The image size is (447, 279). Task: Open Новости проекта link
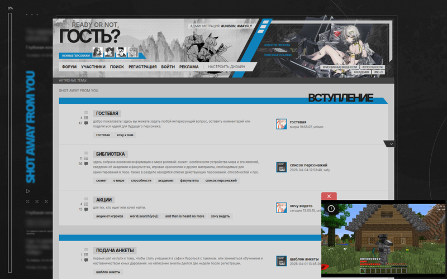pos(277,45)
